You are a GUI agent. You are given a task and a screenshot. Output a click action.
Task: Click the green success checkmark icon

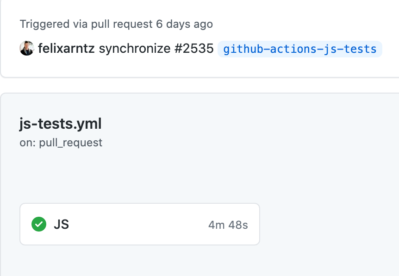click(x=39, y=224)
